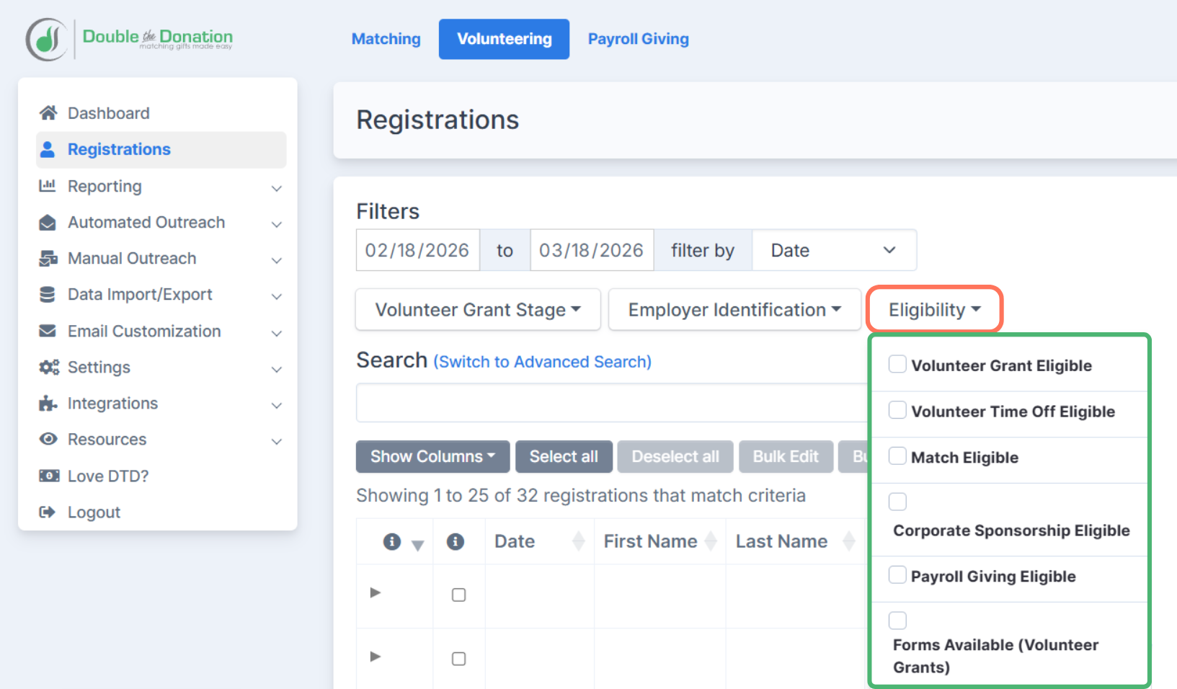
Task: Click the Logout icon in the sidebar
Action: pos(48,512)
